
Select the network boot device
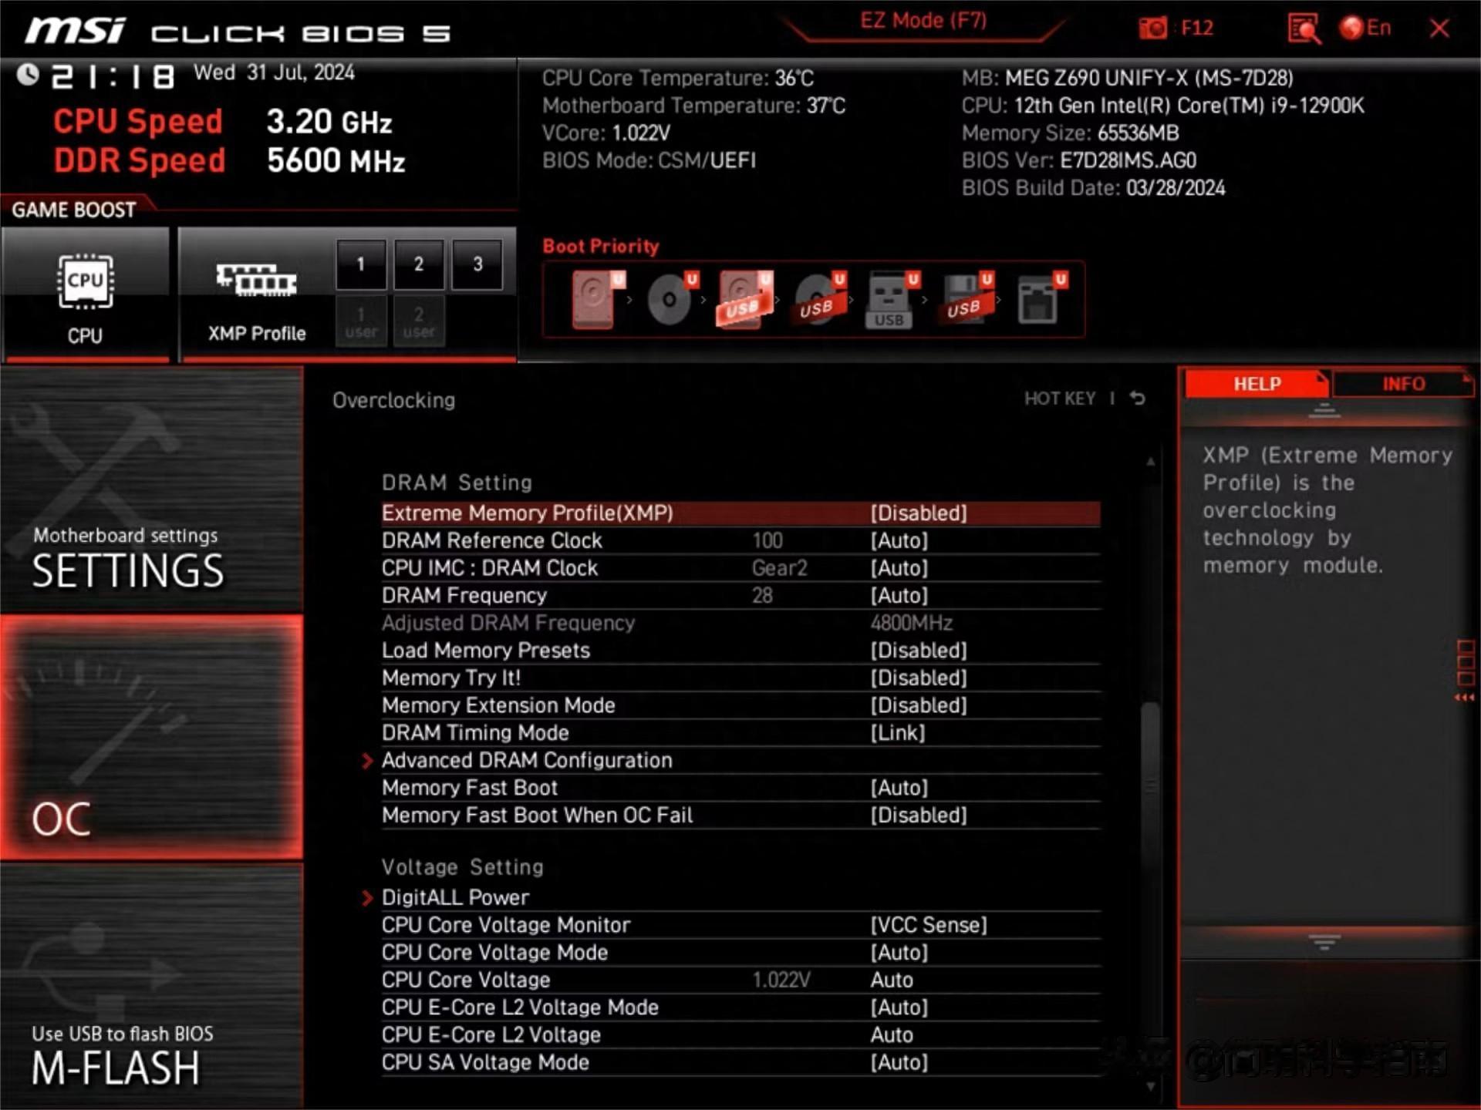pyautogui.click(x=1041, y=299)
